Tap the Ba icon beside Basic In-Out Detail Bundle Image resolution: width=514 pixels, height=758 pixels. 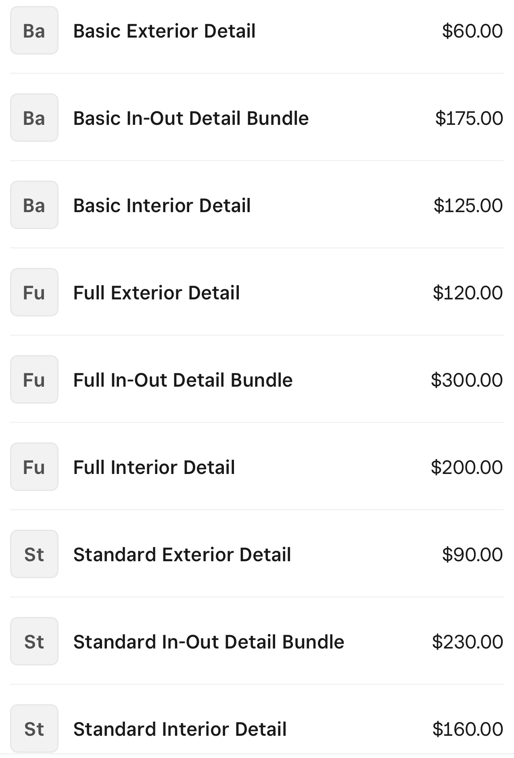(34, 118)
